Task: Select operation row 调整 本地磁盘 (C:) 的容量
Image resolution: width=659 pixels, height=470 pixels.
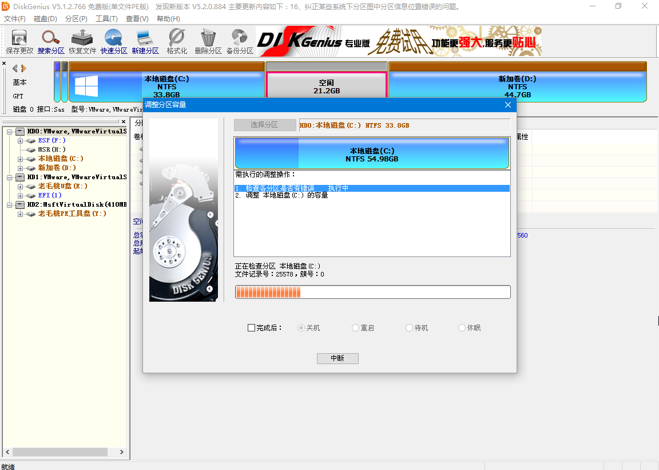Action: (372, 195)
